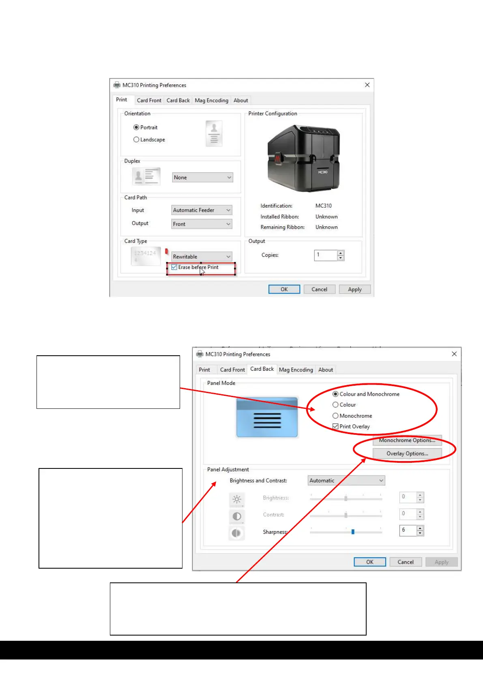
Task: Click the sharpness icon
Action: tap(236, 533)
